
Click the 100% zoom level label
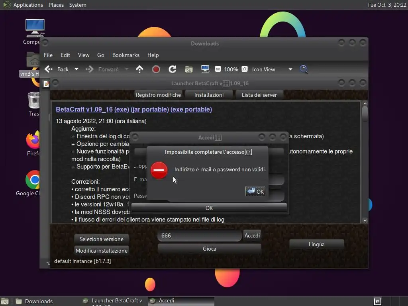click(231, 69)
